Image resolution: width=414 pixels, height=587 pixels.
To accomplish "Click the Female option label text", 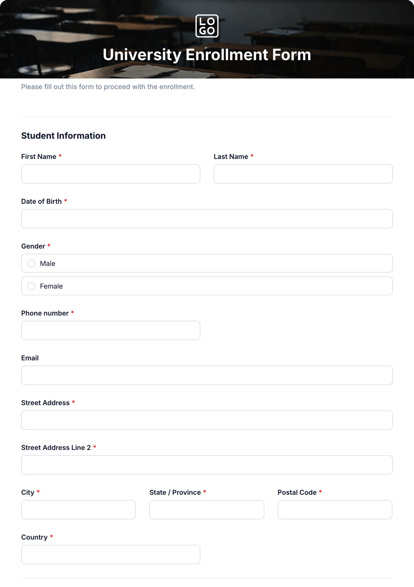I will [x=51, y=286].
